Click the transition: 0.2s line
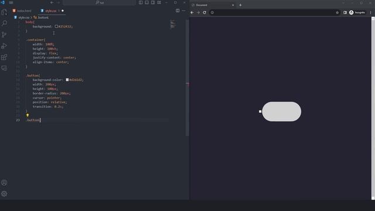Viewport: 375px width, 211px height. click(48, 107)
